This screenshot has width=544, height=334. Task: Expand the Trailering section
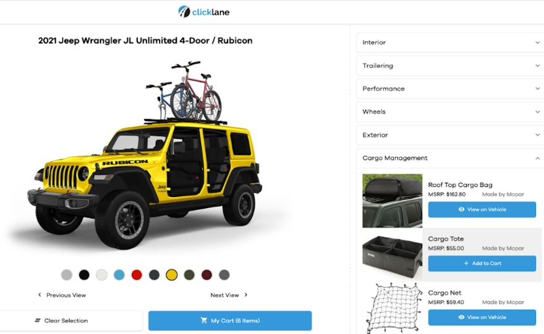(450, 65)
